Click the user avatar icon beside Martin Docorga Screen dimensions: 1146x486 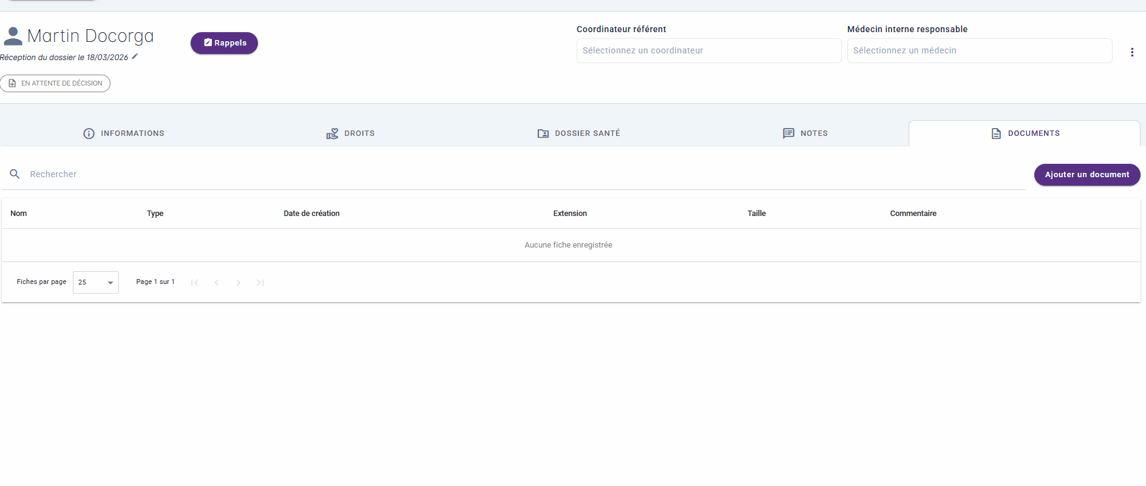13,36
